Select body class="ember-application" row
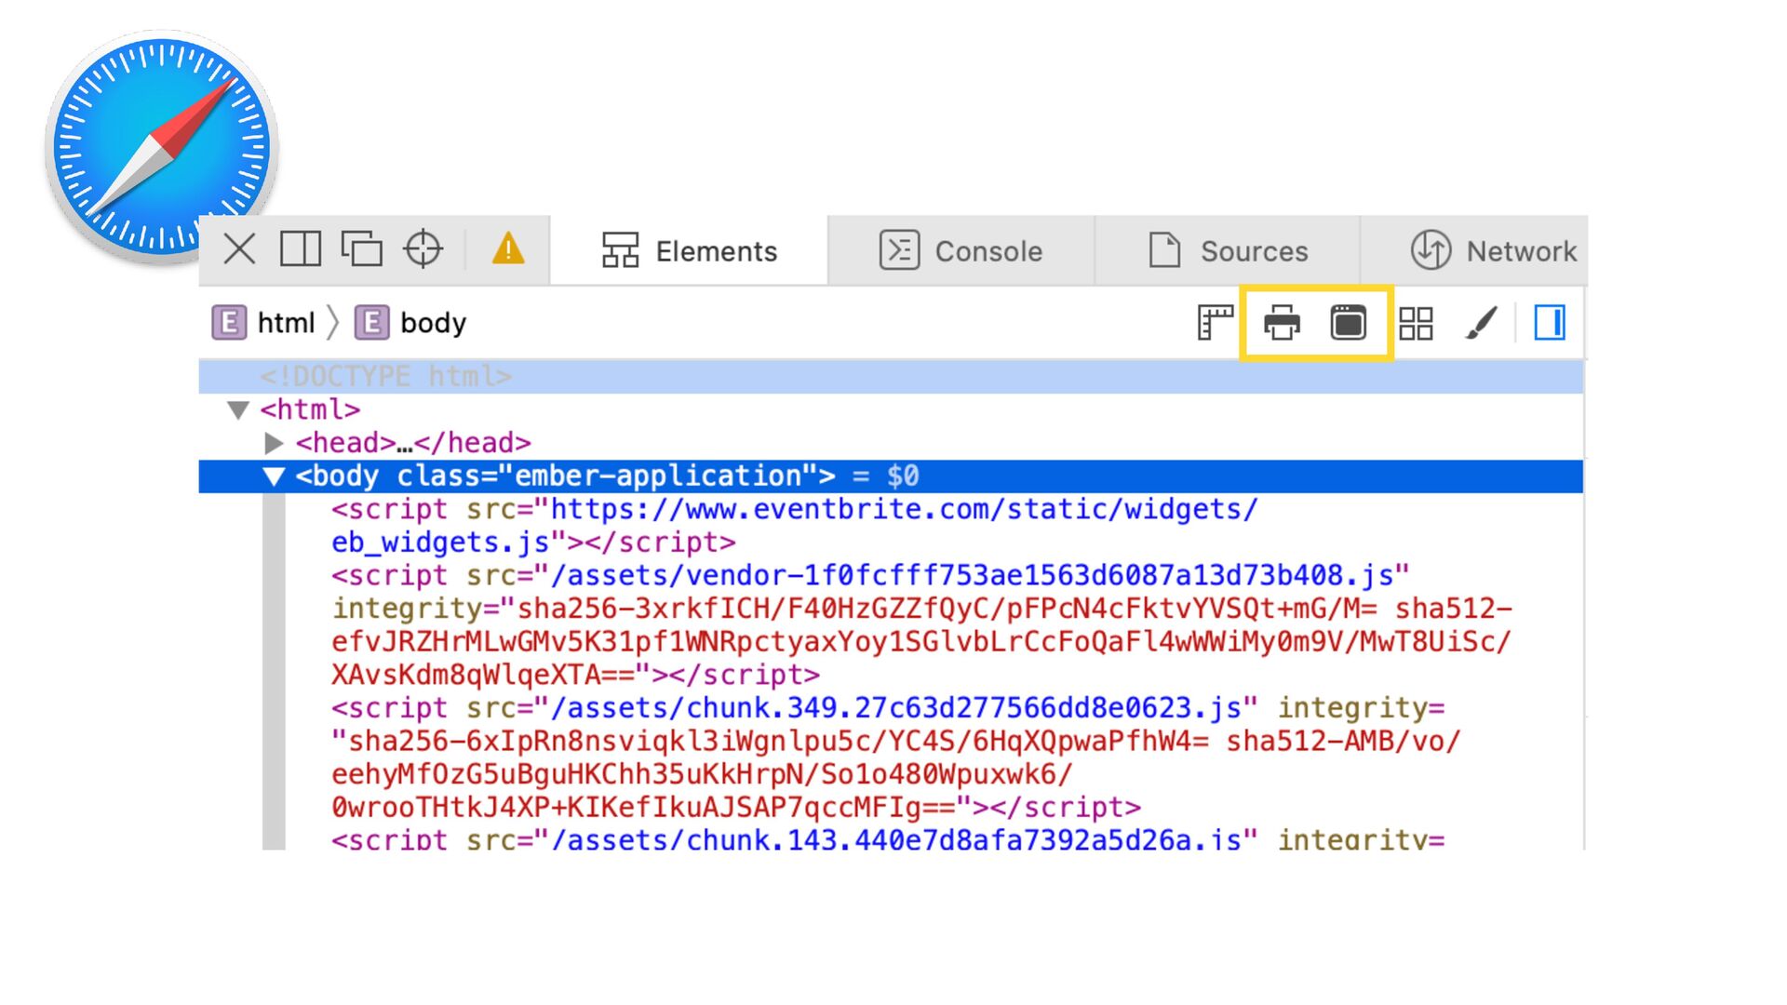This screenshot has width=1787, height=1005. 891,476
